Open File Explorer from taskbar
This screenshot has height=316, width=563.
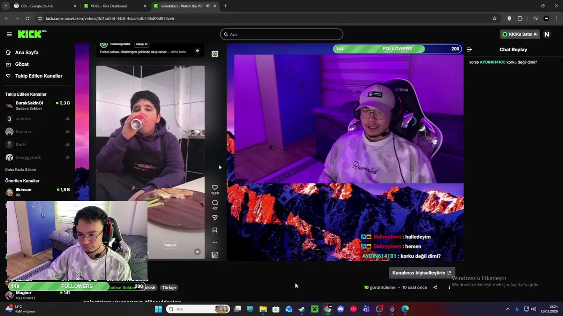click(263, 309)
